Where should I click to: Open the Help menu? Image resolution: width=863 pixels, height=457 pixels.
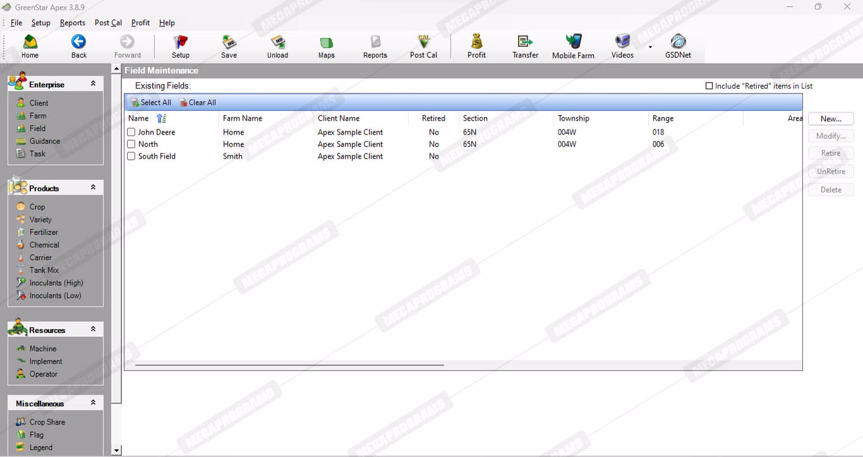click(x=167, y=23)
